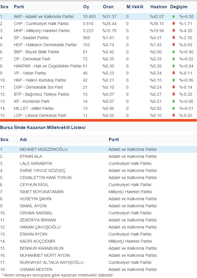Open MEHMET MÜEZZİNOĞLU in deputy list
The image size is (197, 278).
(43, 149)
